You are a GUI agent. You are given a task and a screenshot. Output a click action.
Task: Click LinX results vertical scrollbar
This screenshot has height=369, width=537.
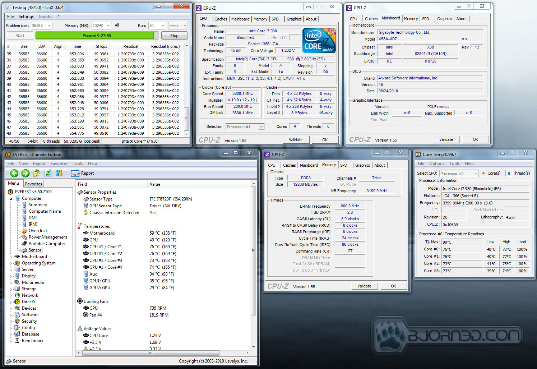(186, 90)
